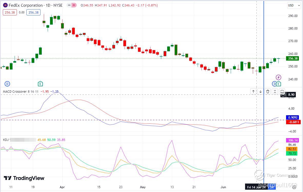Click the O246.55 open value
Viewport: 303px width, 192px height.
click(x=87, y=5)
